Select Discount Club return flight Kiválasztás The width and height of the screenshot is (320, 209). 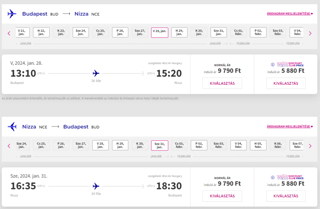tap(286, 196)
